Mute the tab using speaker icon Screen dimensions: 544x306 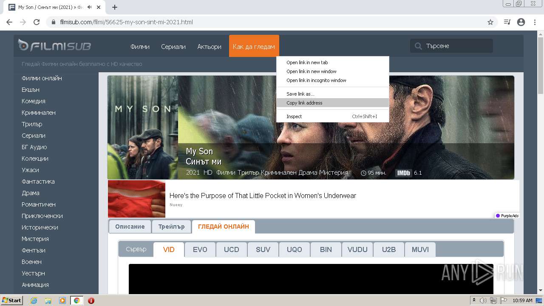[90, 7]
